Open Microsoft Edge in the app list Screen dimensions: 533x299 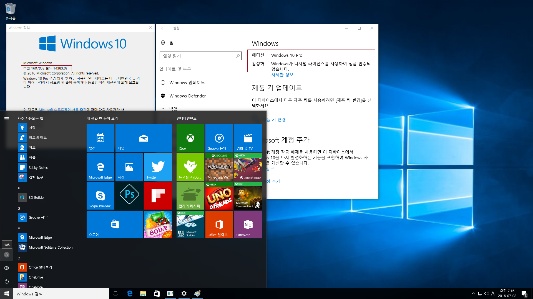point(48,237)
